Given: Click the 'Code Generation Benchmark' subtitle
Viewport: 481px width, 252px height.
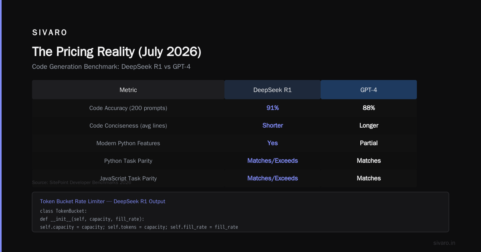Looking at the screenshot, I should tap(111, 66).
